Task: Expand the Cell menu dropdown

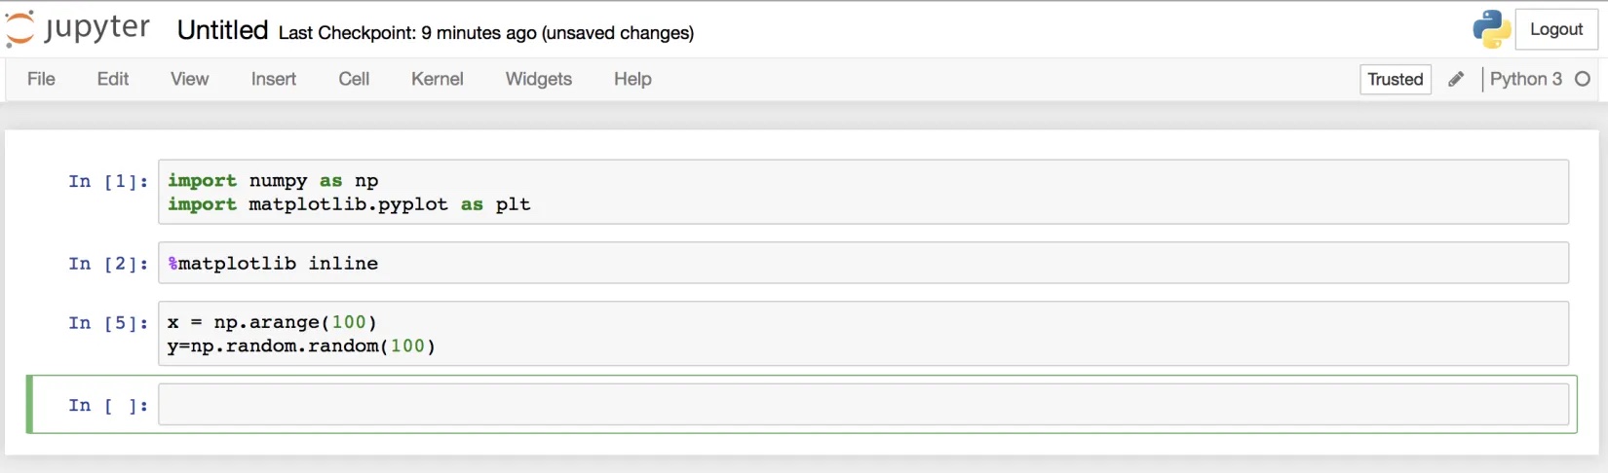Action: pyautogui.click(x=354, y=79)
